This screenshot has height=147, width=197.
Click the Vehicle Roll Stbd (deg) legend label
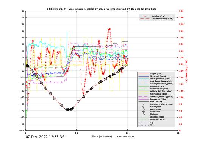pyautogui.click(x=161, y=91)
